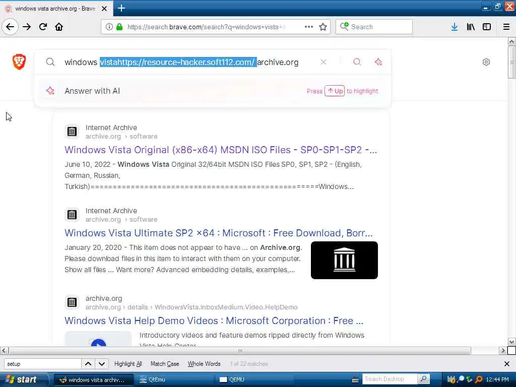Select the 'windows vista archive.org - Brave' tab
This screenshot has width=516, height=387.
pos(56,9)
